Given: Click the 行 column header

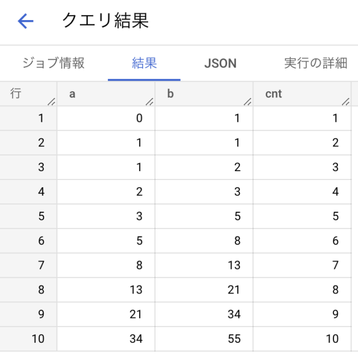Looking at the screenshot, I should (x=29, y=94).
